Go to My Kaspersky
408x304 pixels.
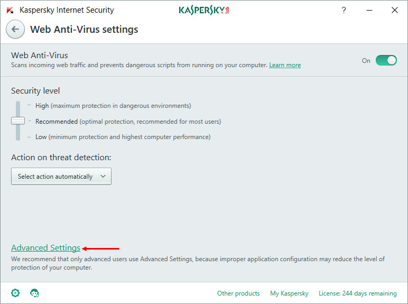[289, 293]
